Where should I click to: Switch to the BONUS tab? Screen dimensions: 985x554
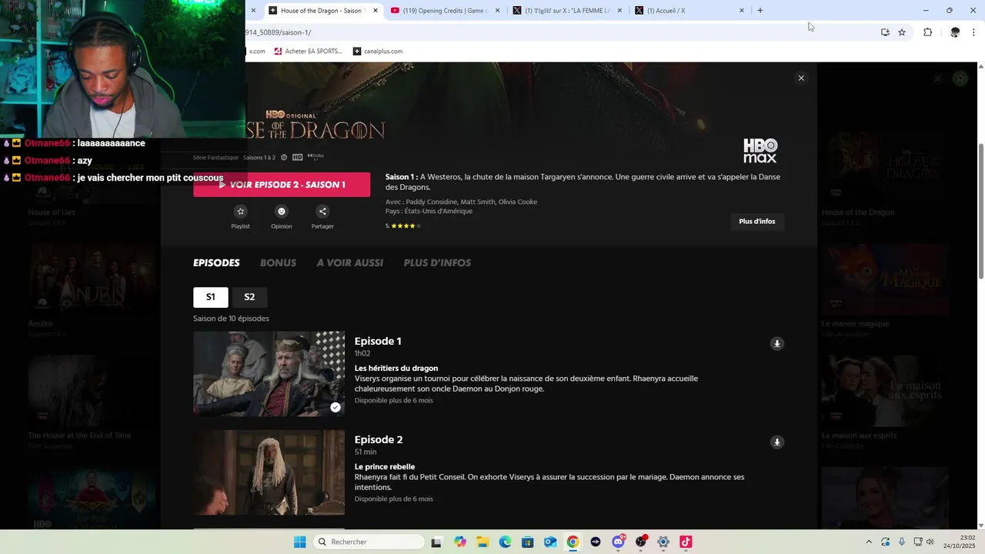pyautogui.click(x=278, y=263)
